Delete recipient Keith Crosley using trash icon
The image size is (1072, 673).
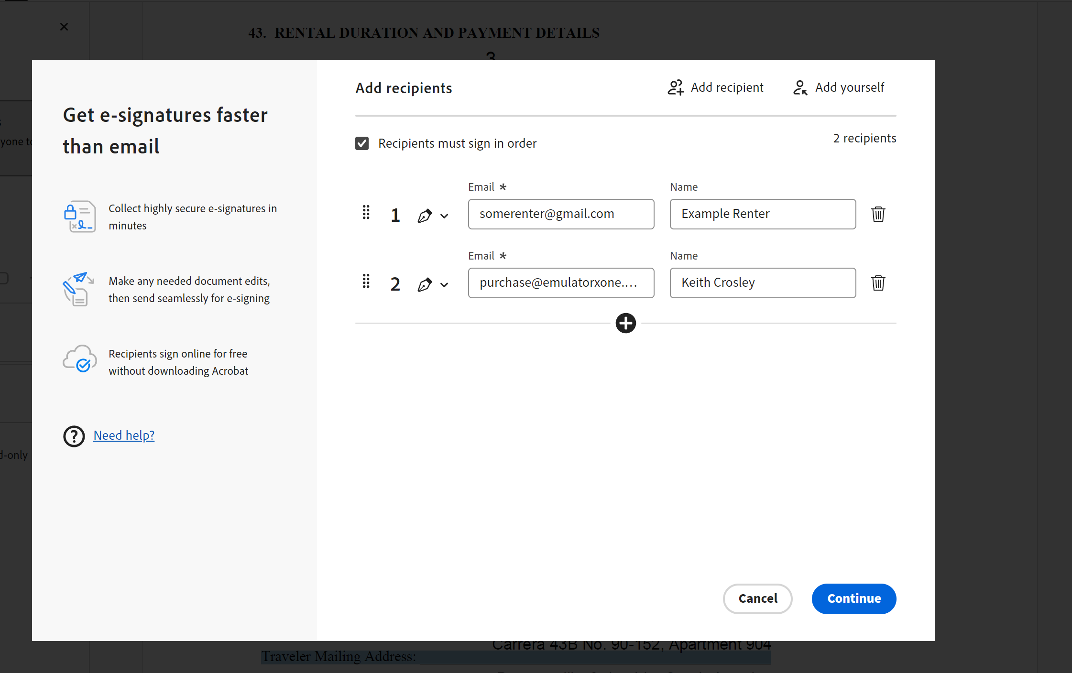coord(878,283)
